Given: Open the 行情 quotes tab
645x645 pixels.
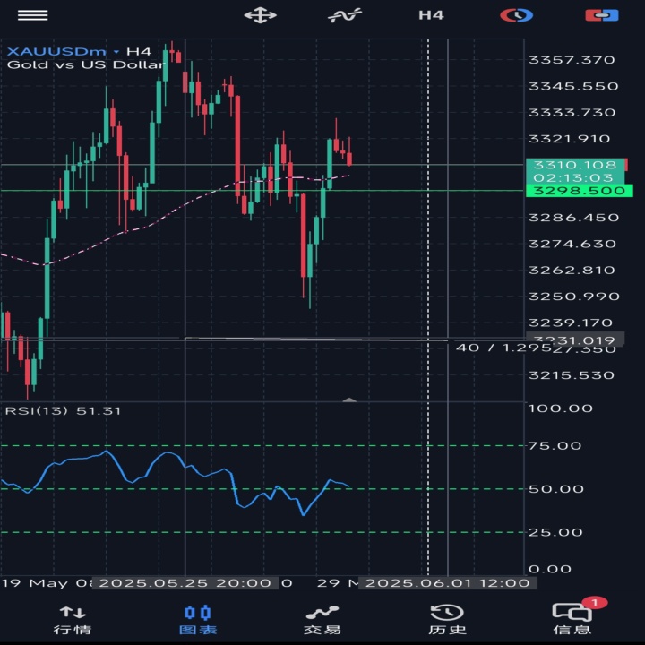Looking at the screenshot, I should (x=73, y=620).
